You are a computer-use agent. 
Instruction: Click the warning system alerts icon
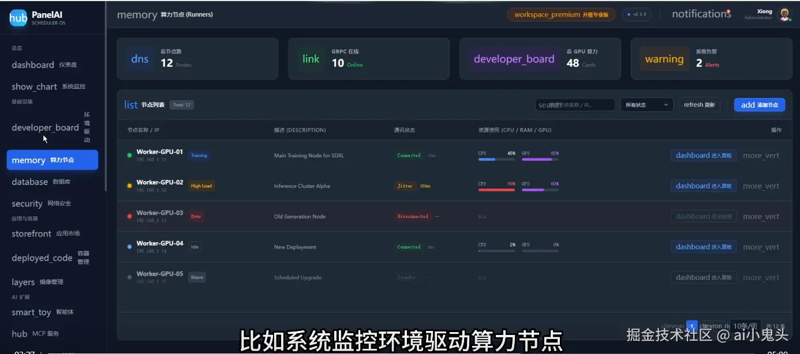tap(664, 59)
